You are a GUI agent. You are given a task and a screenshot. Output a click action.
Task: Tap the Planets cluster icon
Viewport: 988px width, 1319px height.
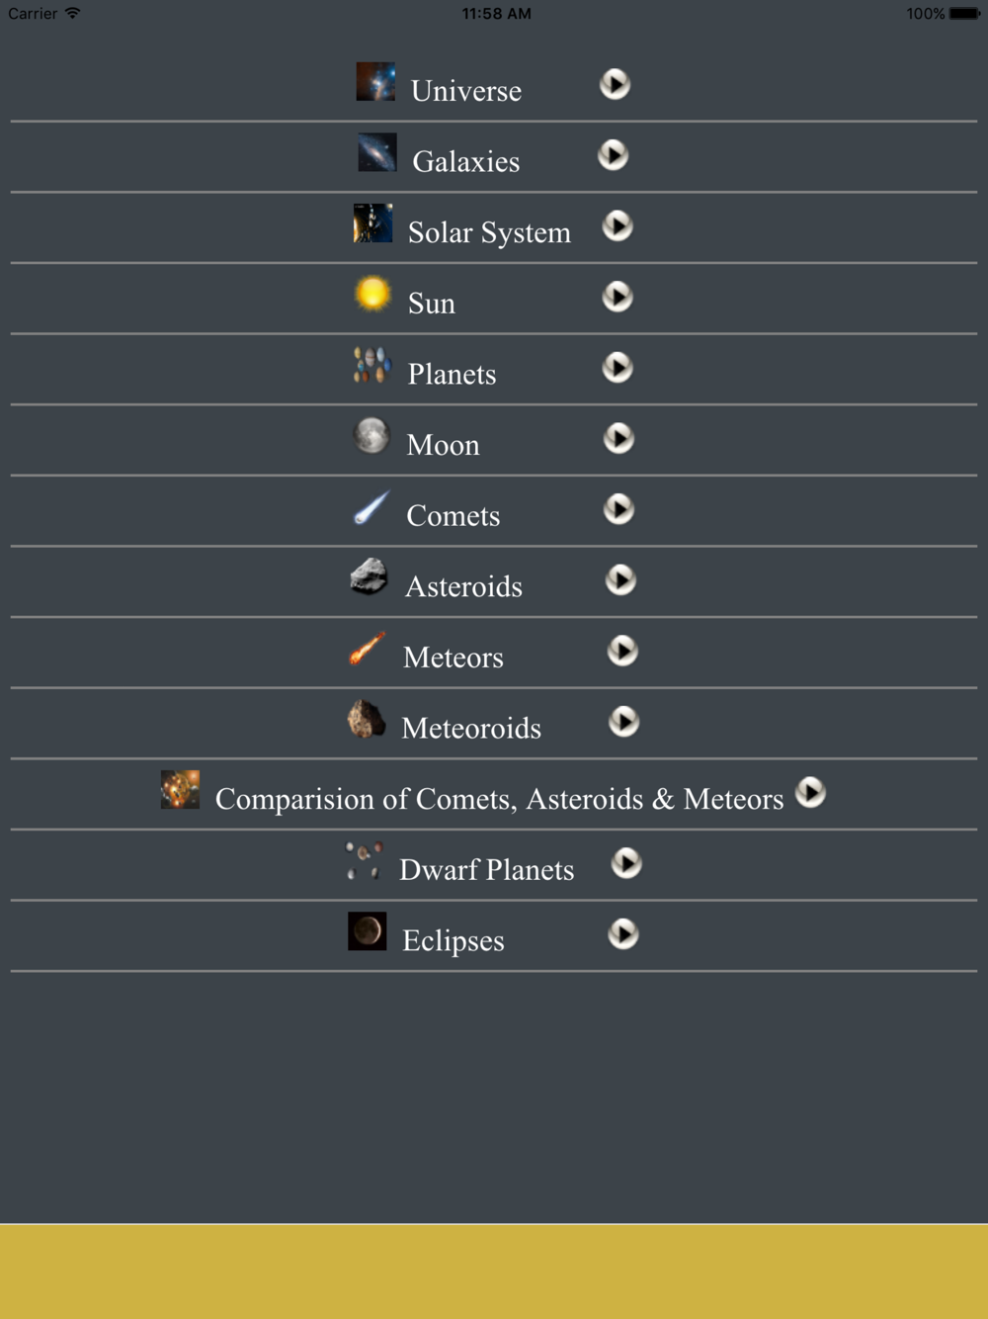[372, 366]
